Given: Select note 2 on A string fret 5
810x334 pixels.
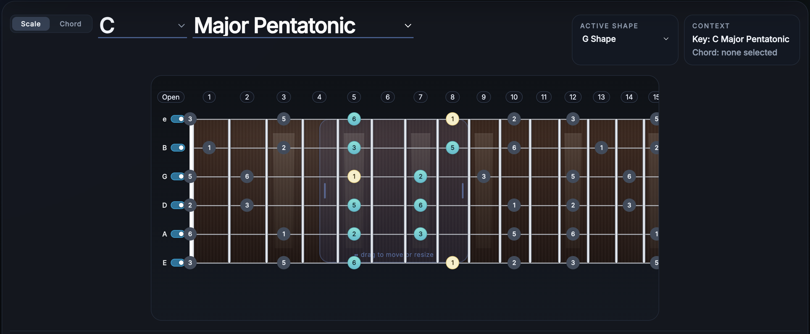Looking at the screenshot, I should 354,234.
